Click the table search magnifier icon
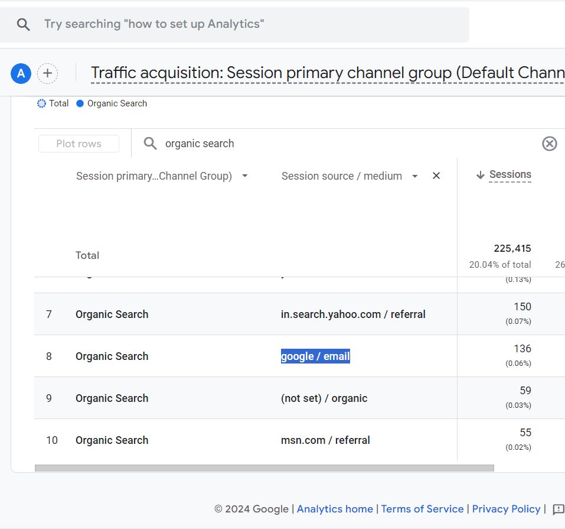This screenshot has width=565, height=529. pos(151,143)
